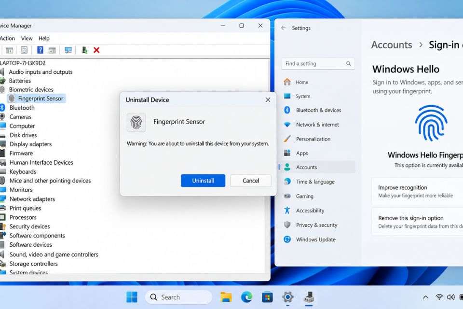
Task: Click the Home icon in Settings sidebar
Action: click(287, 82)
